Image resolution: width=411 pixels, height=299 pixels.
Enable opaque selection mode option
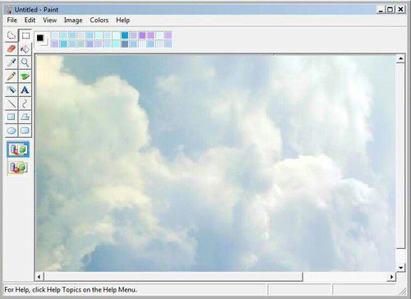18,149
